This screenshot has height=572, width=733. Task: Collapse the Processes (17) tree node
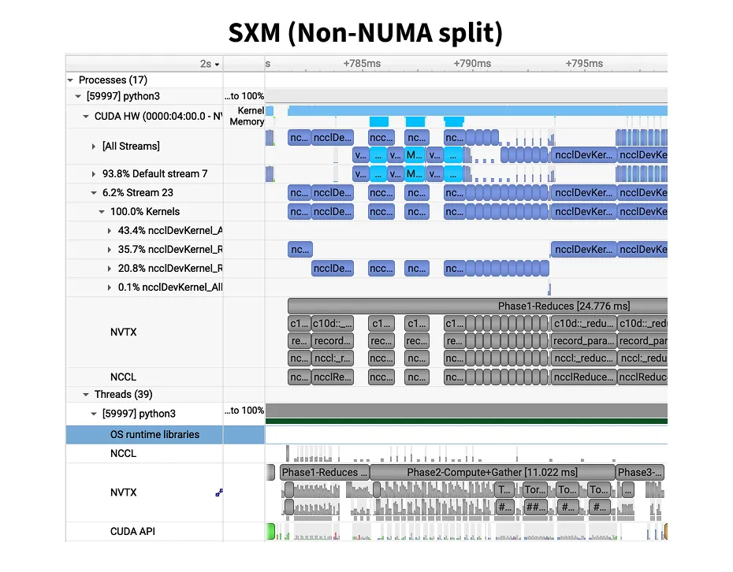coord(70,80)
